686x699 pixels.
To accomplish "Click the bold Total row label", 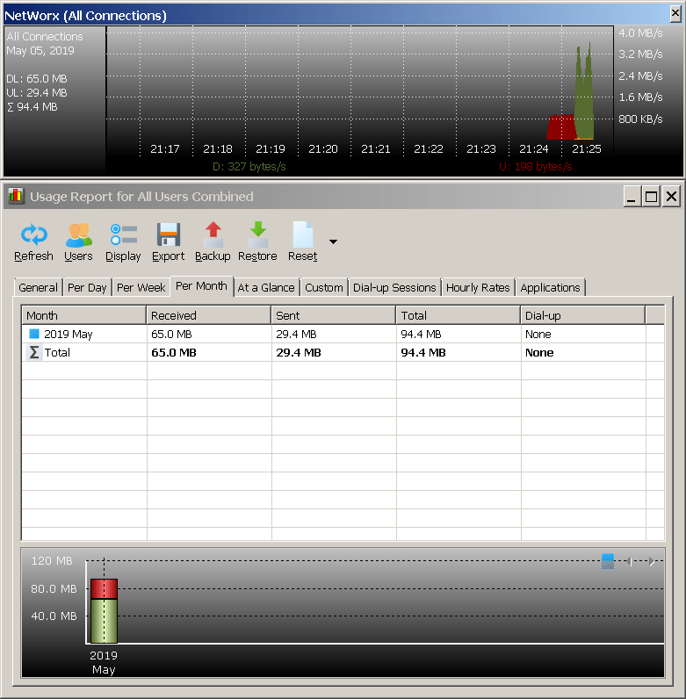I will pyautogui.click(x=57, y=353).
